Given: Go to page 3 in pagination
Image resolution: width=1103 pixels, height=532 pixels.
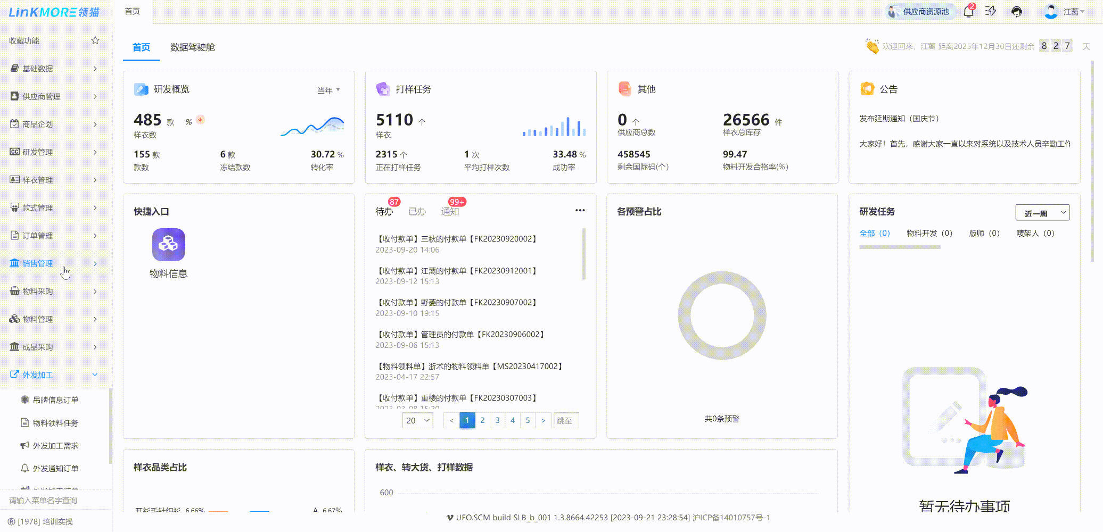Looking at the screenshot, I should [497, 420].
